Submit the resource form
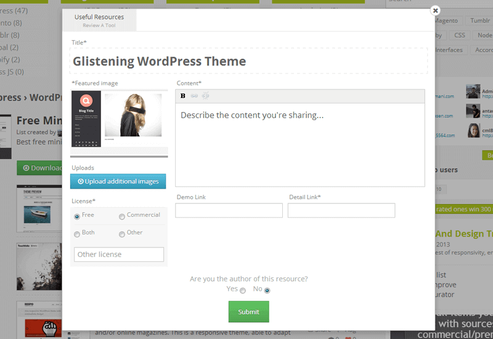493x339 pixels. click(249, 312)
